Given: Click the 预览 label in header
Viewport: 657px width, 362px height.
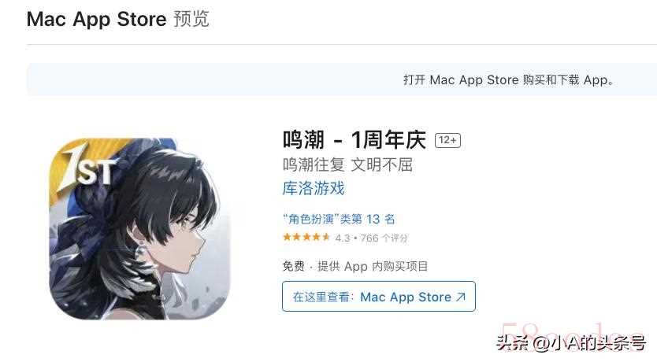Looking at the screenshot, I should click(x=191, y=19).
